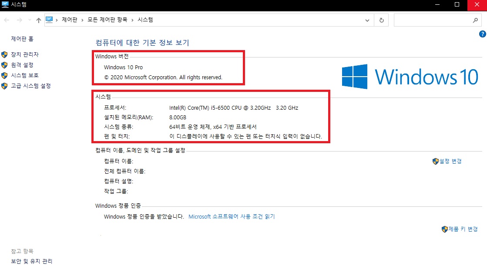Viewport: 487px width, 273px height.
Task: Click the computer icon in address bar
Action: click(49, 20)
